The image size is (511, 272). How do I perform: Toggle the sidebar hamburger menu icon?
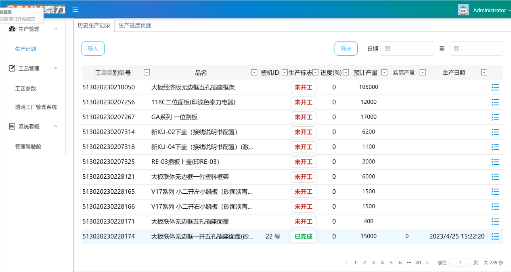(75, 9)
